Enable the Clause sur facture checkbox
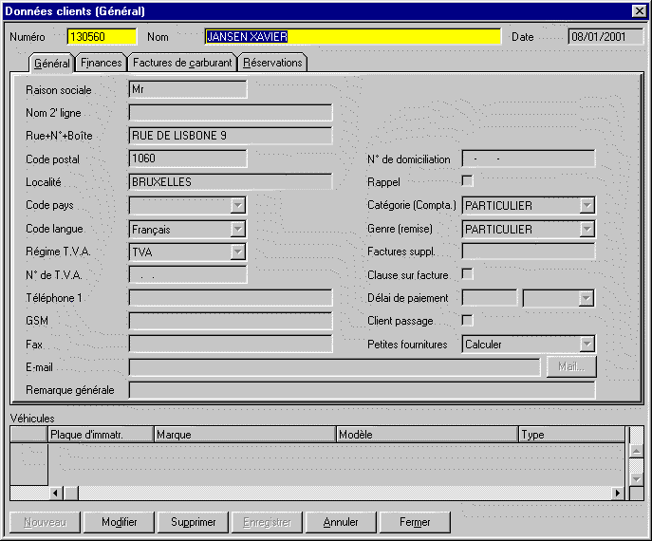652x541 pixels. tap(467, 274)
